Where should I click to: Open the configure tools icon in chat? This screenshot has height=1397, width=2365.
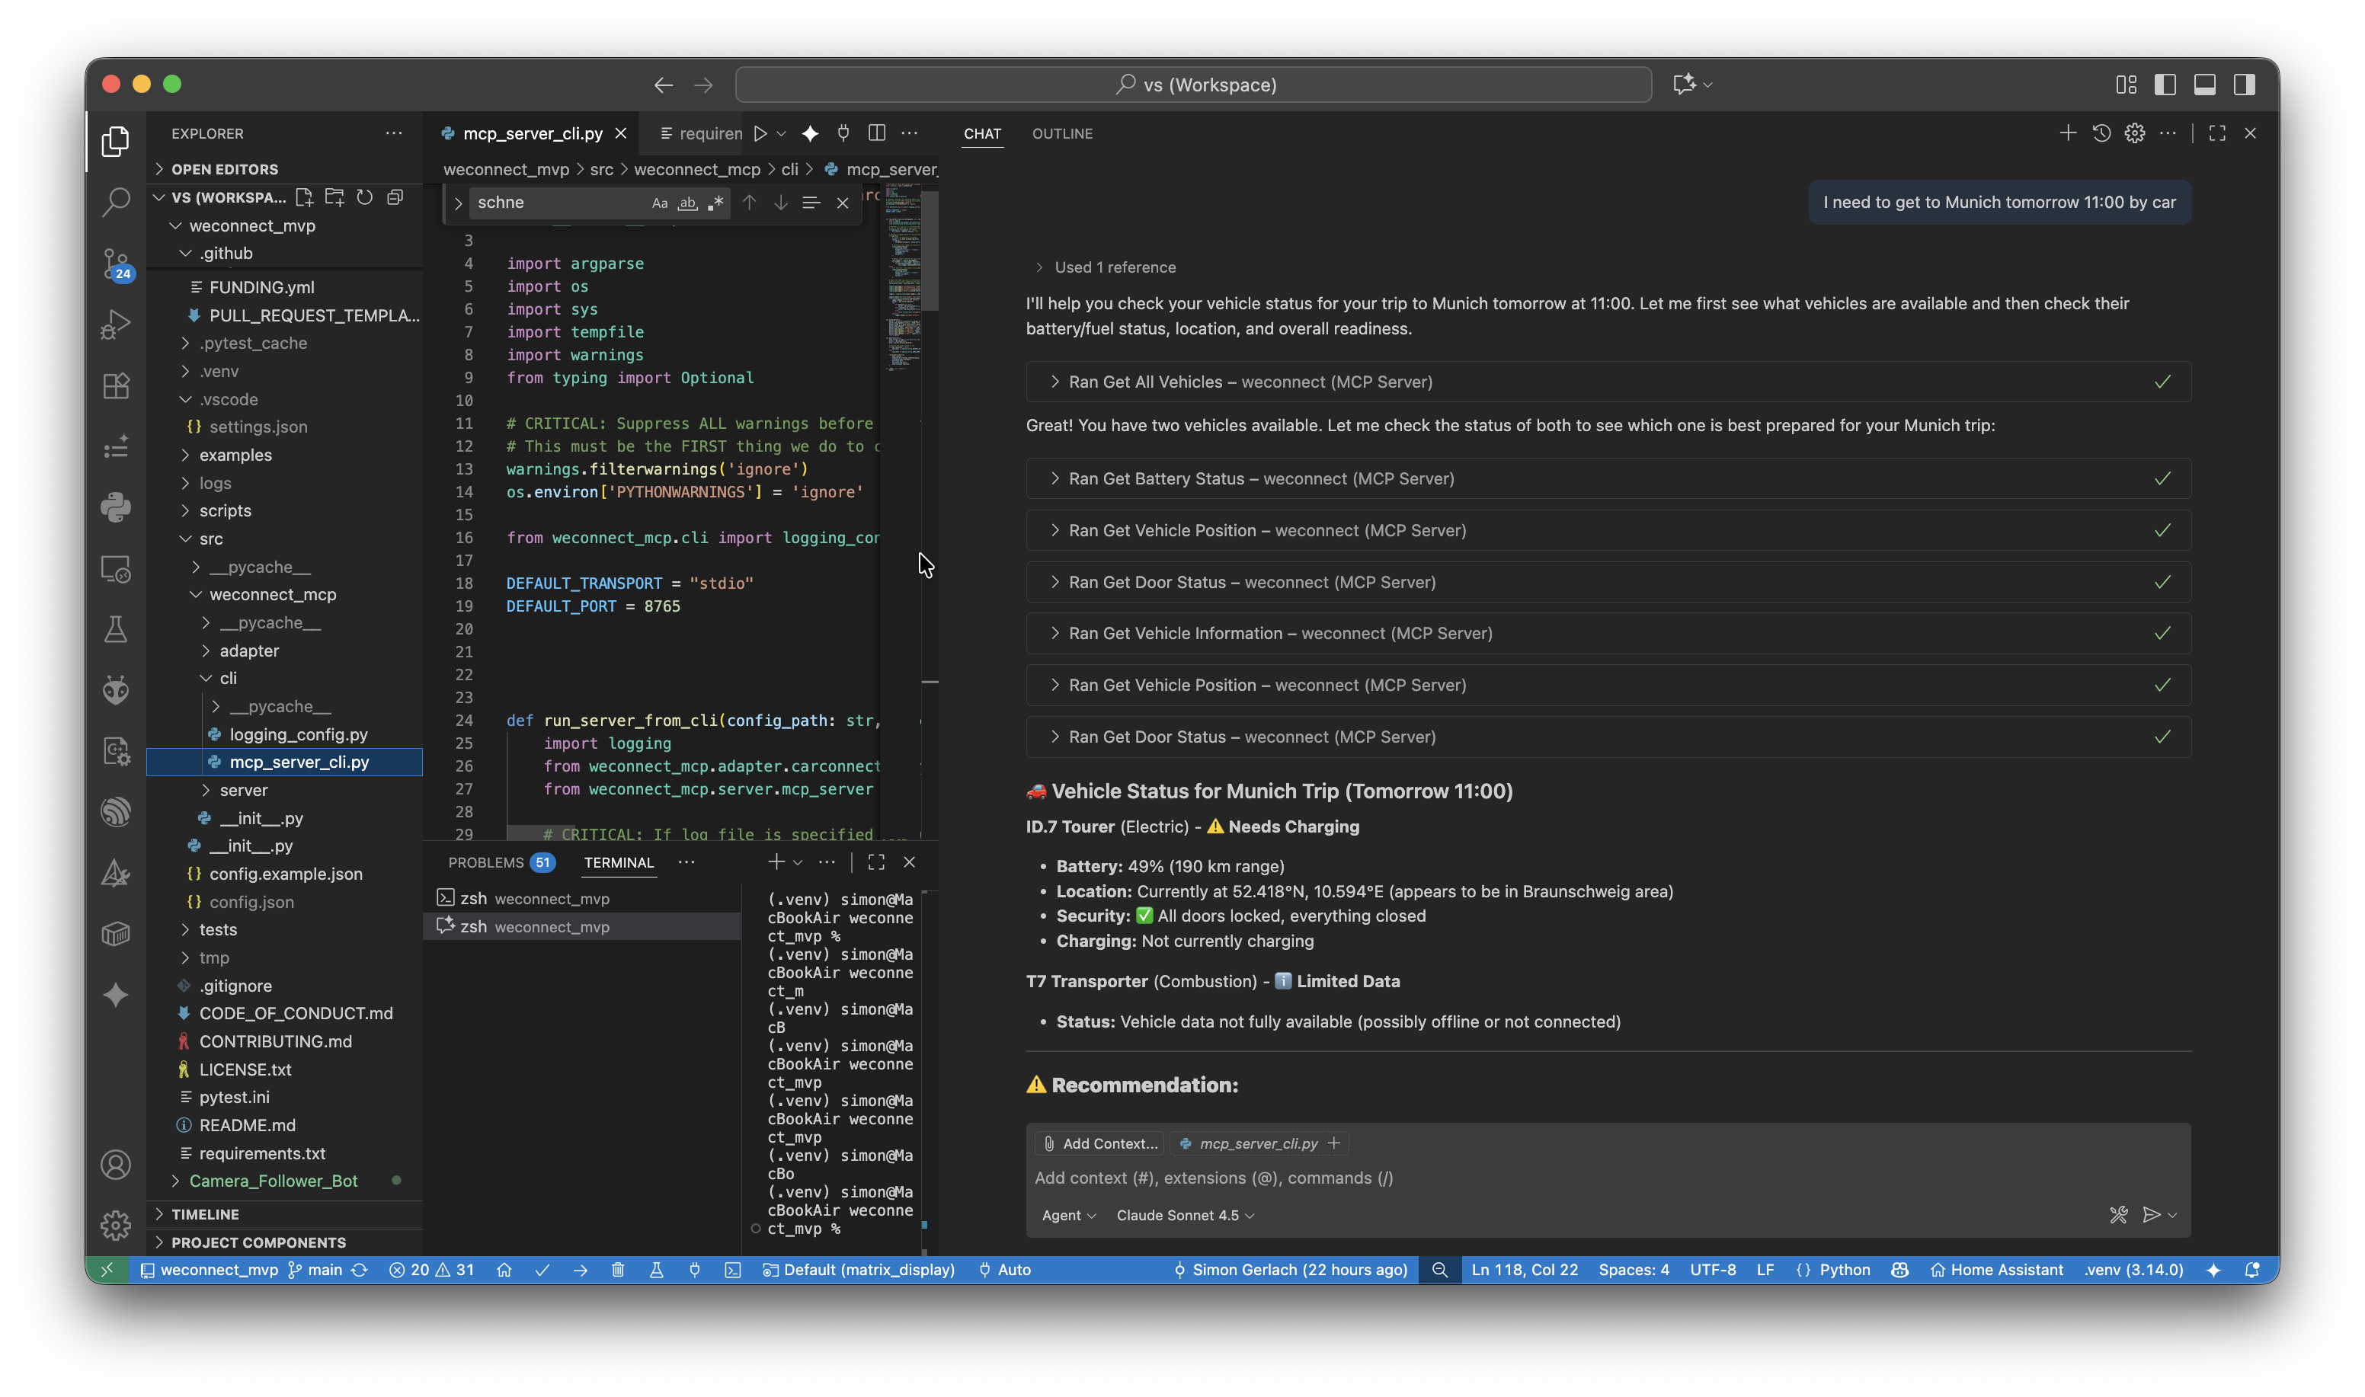2118,1214
